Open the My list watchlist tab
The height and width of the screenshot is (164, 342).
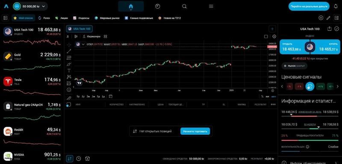point(24,18)
